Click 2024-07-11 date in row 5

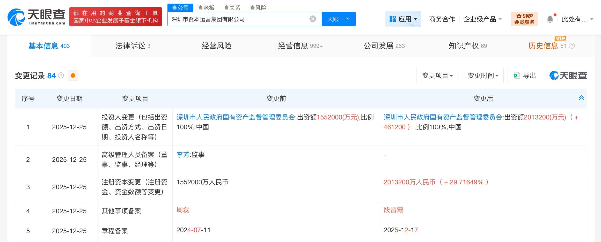(193, 230)
